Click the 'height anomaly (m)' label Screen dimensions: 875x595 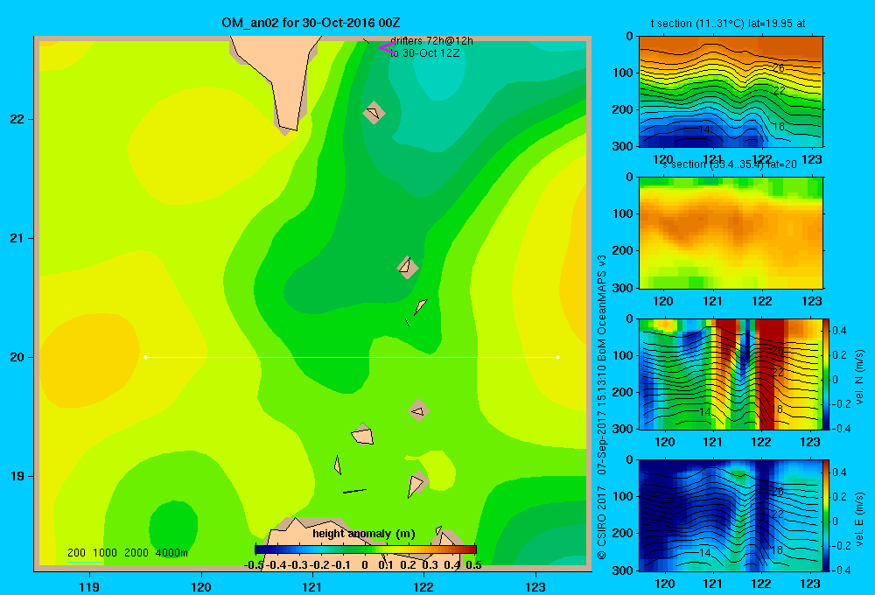point(364,534)
